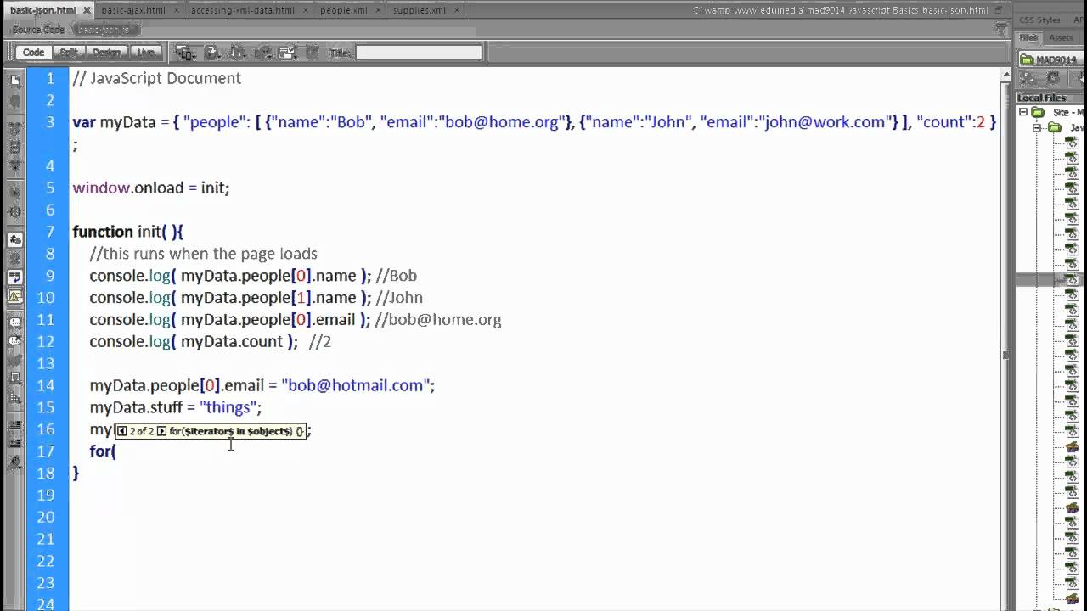This screenshot has height=611, width=1087.
Task: Switch to supplies.xml tab
Action: click(420, 10)
